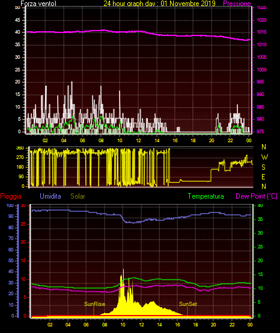
Task: Click the Umidita legend label
Action: (50, 196)
